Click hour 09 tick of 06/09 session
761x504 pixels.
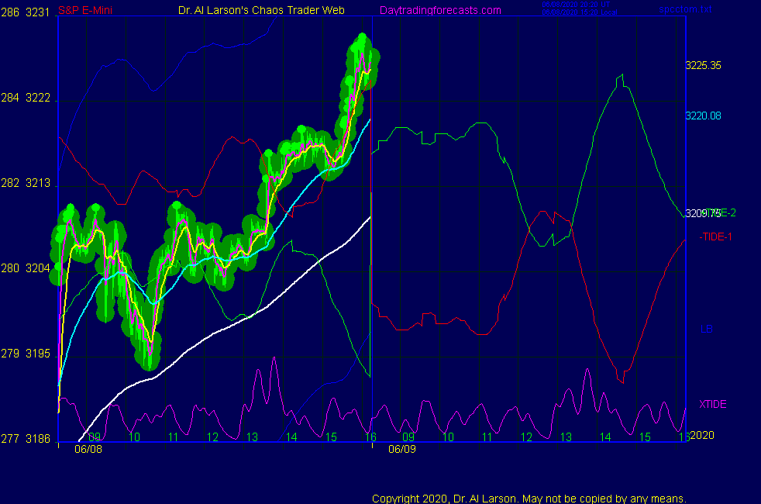408,437
